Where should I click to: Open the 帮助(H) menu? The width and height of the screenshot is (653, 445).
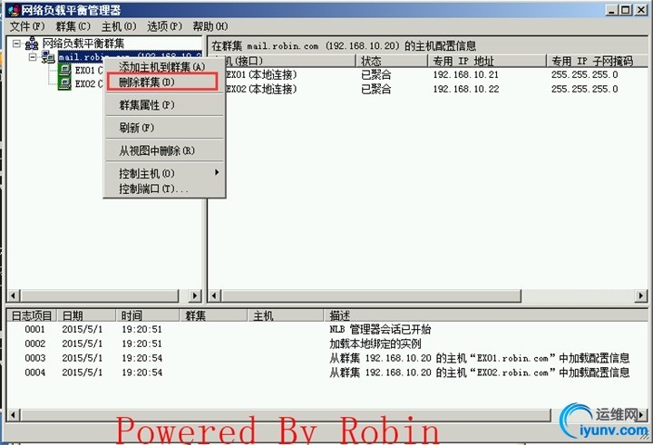[x=210, y=26]
